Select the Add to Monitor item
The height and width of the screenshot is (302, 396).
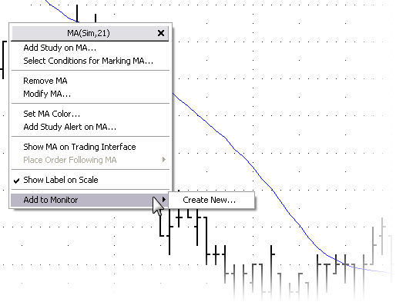(x=90, y=200)
